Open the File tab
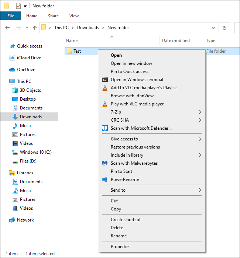The height and width of the screenshot is (258, 240). point(11,16)
